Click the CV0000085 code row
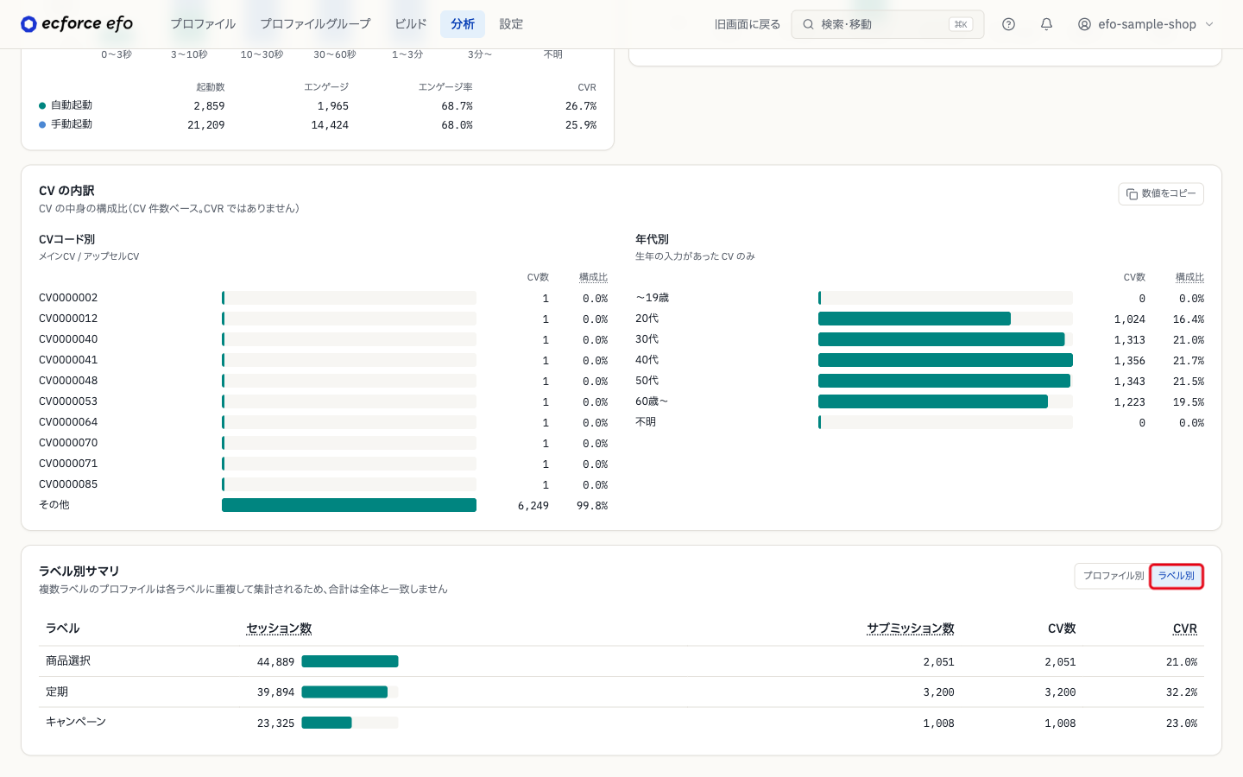The width and height of the screenshot is (1243, 777). pos(324,484)
